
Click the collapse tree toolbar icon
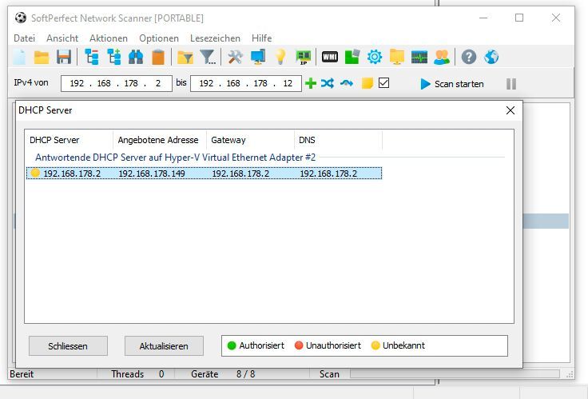(92, 57)
